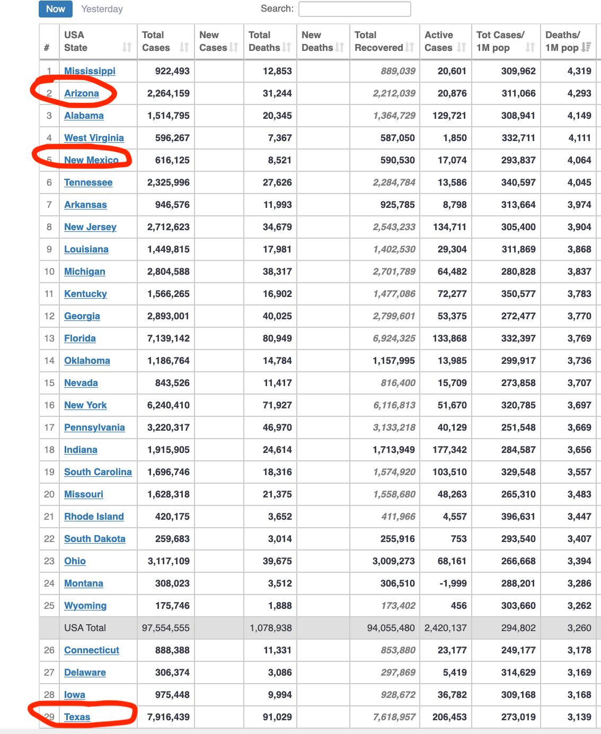Sort table by Total Cases column
601x734 pixels.
point(184,47)
